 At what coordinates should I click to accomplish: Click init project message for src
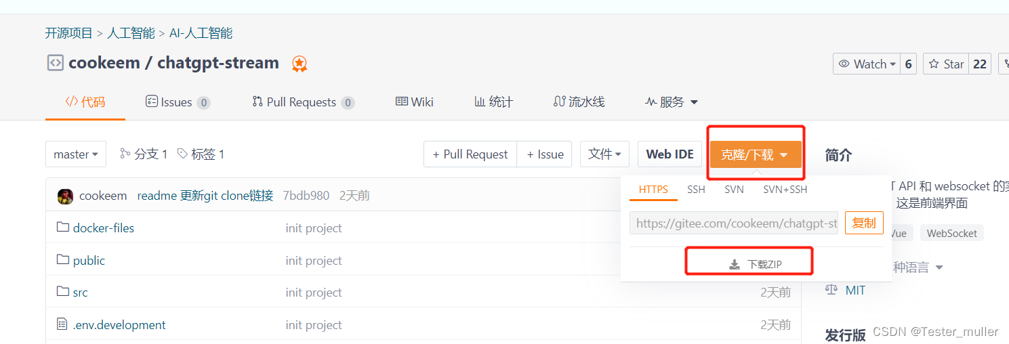point(314,293)
